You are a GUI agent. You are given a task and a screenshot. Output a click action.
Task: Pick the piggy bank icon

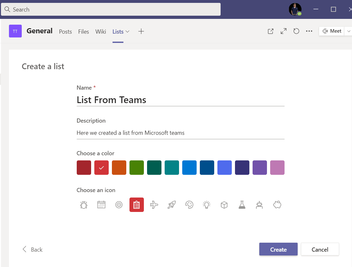277,205
